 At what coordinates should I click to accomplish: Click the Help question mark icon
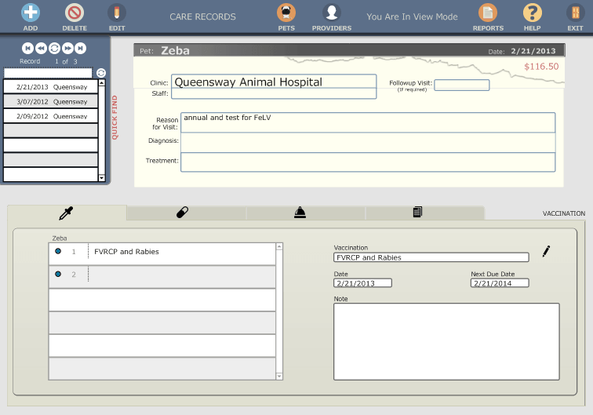click(x=533, y=13)
